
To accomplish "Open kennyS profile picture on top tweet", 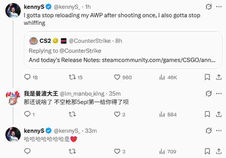I will point(14,11).
